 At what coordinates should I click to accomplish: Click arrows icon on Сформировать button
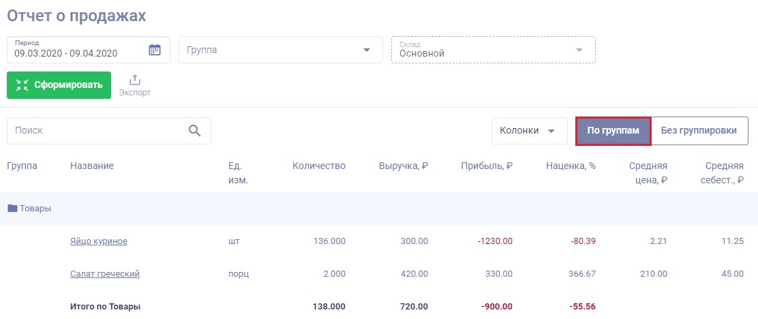click(22, 85)
